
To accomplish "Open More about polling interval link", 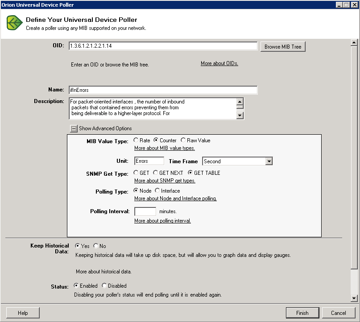I will coord(162,221).
